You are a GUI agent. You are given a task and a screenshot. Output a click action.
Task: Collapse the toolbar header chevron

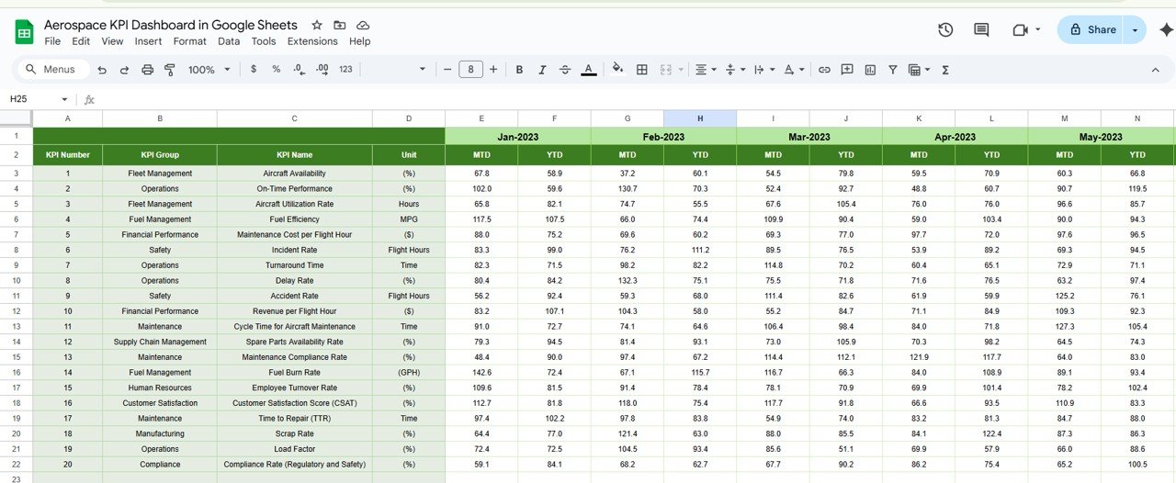coord(1156,70)
